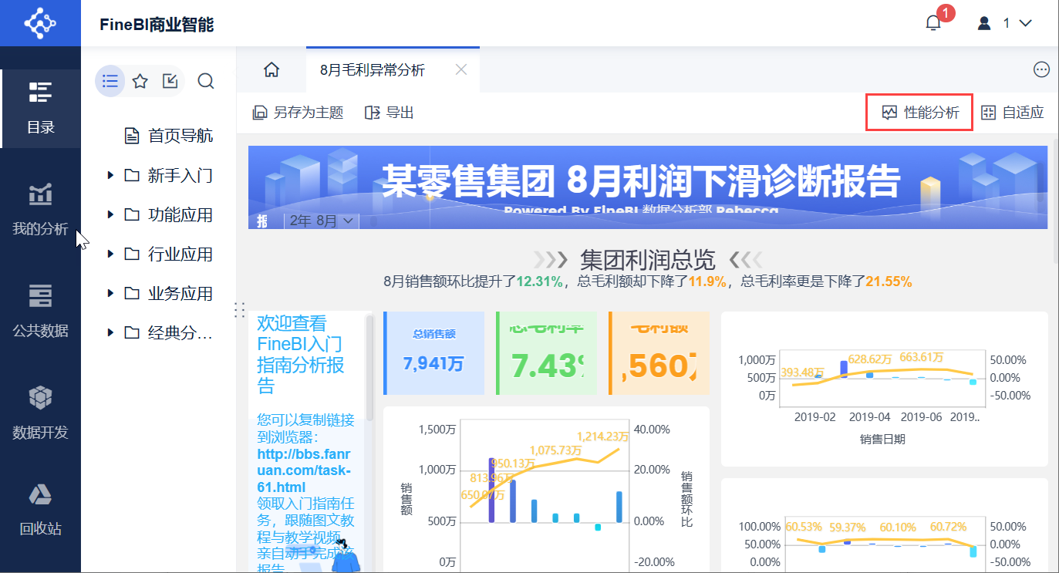Click the 2019-04 axis label
The image size is (1059, 573).
870,416
